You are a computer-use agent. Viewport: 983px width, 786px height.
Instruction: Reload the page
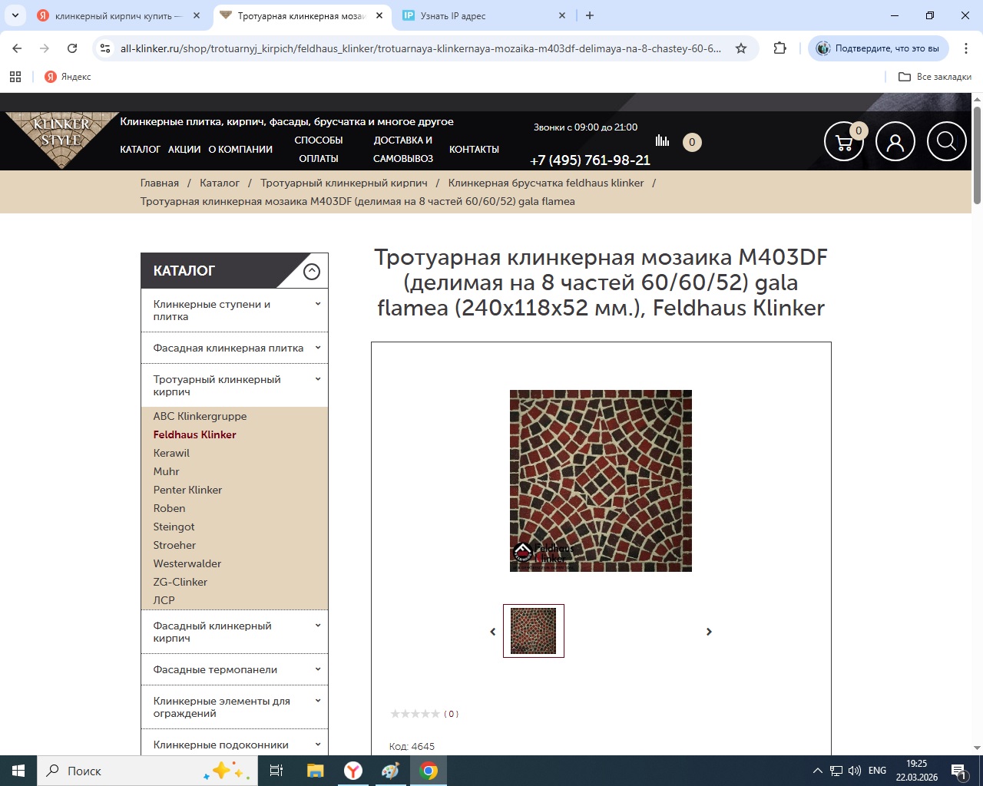click(72, 48)
